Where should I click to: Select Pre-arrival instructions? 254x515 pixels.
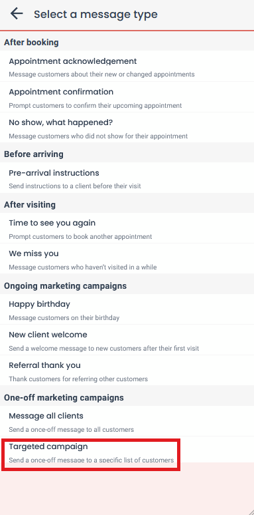pos(127,178)
